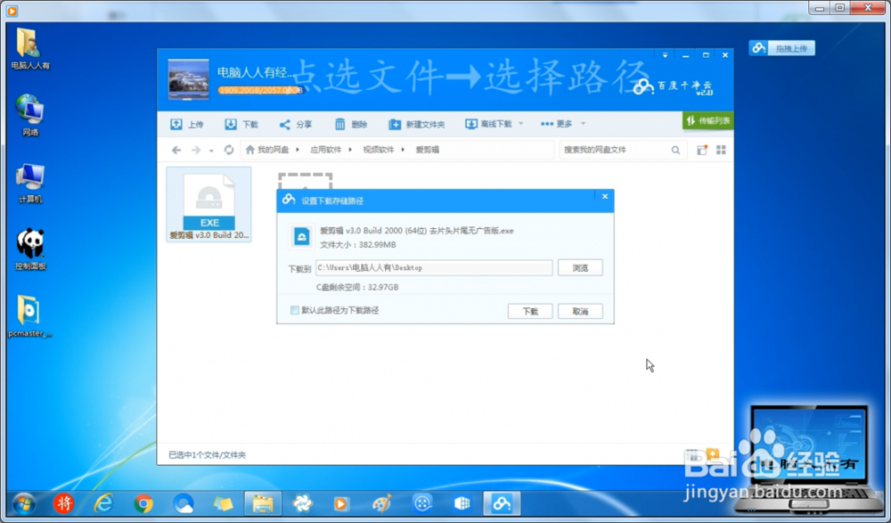Screen dimensions: 891x523
Task: Click the file type icon in the dialog
Action: (301, 237)
